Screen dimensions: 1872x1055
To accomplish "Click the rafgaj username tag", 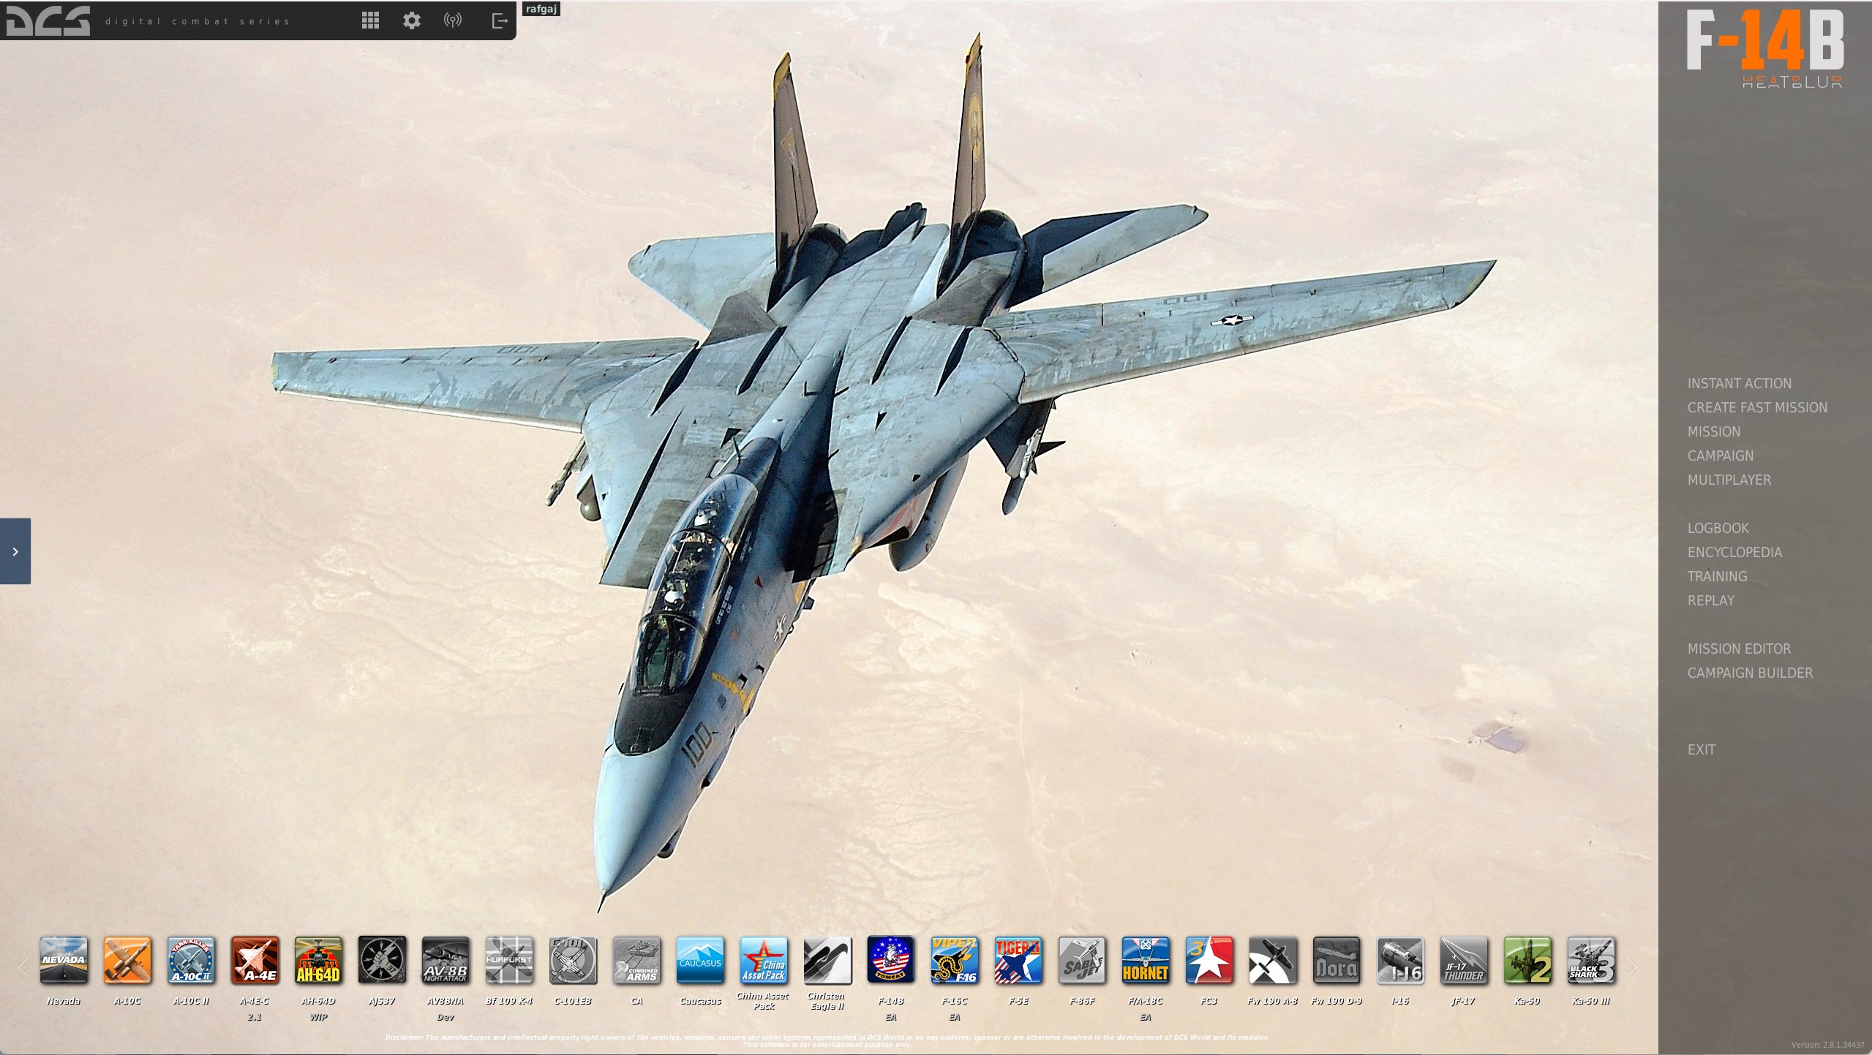I will pyautogui.click(x=541, y=9).
